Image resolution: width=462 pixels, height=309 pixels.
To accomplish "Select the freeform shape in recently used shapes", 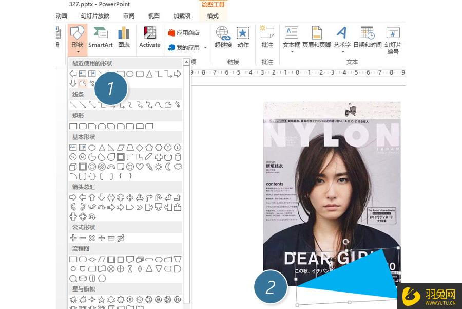I will click(83, 83).
